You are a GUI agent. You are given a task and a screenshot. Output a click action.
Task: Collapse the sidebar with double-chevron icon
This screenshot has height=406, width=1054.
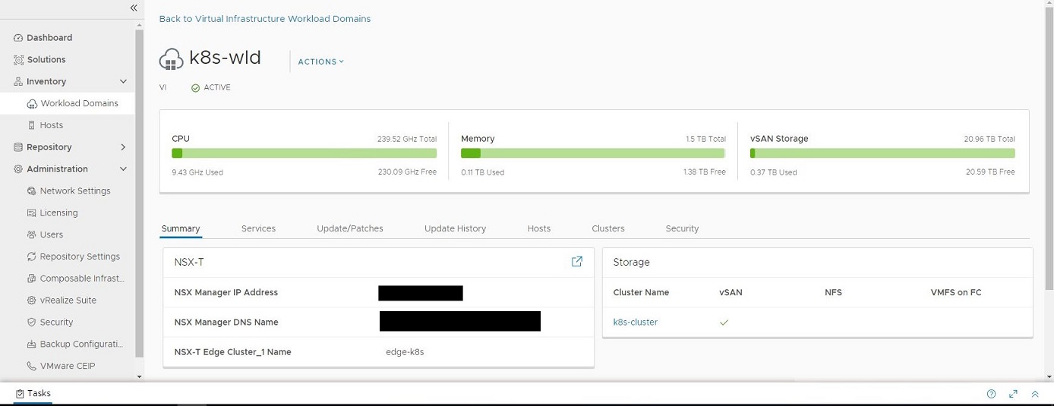tap(134, 8)
